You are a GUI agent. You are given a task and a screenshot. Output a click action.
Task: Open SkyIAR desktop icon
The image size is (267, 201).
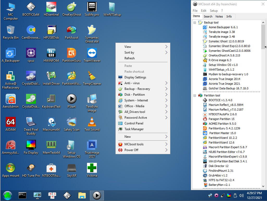tap(72, 170)
